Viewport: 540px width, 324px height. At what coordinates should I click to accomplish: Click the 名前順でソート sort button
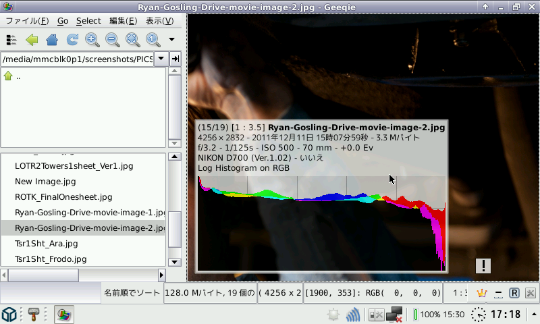(132, 293)
